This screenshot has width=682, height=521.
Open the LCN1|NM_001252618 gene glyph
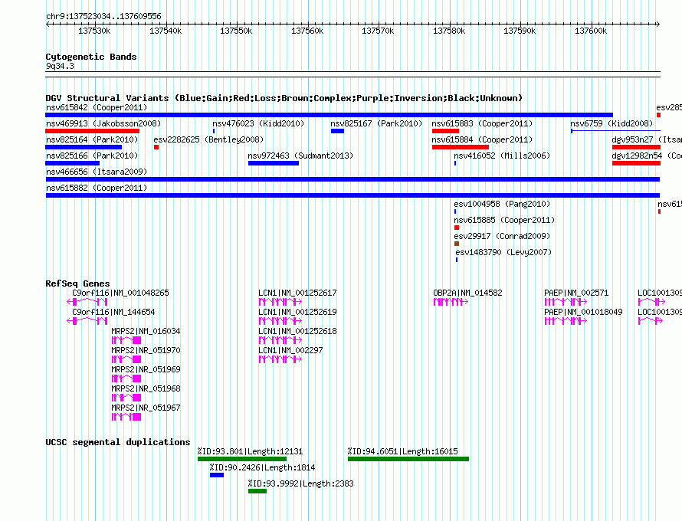280,340
